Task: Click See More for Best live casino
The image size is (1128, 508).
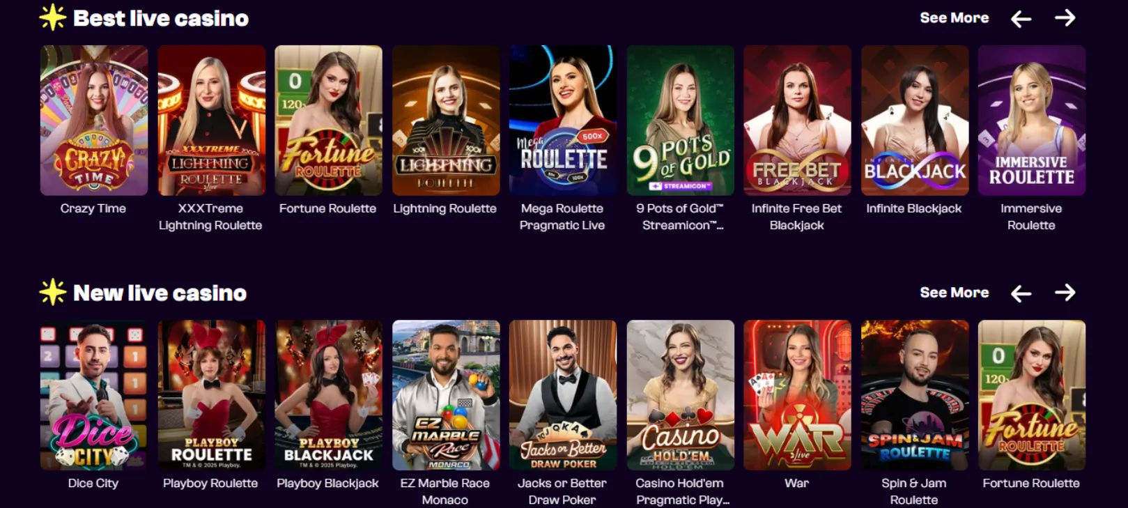Action: (954, 18)
